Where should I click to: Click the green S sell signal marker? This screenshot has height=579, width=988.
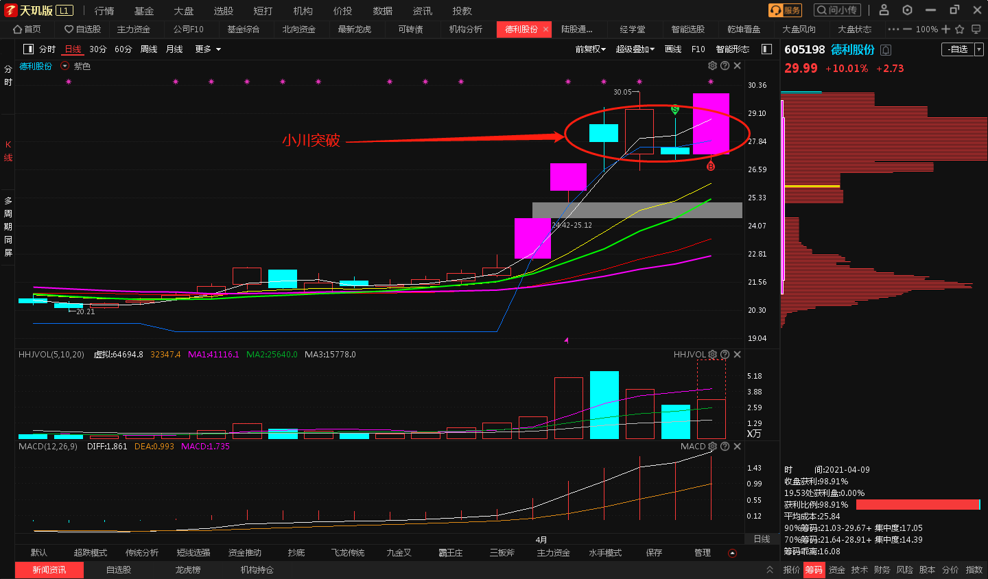[x=675, y=109]
